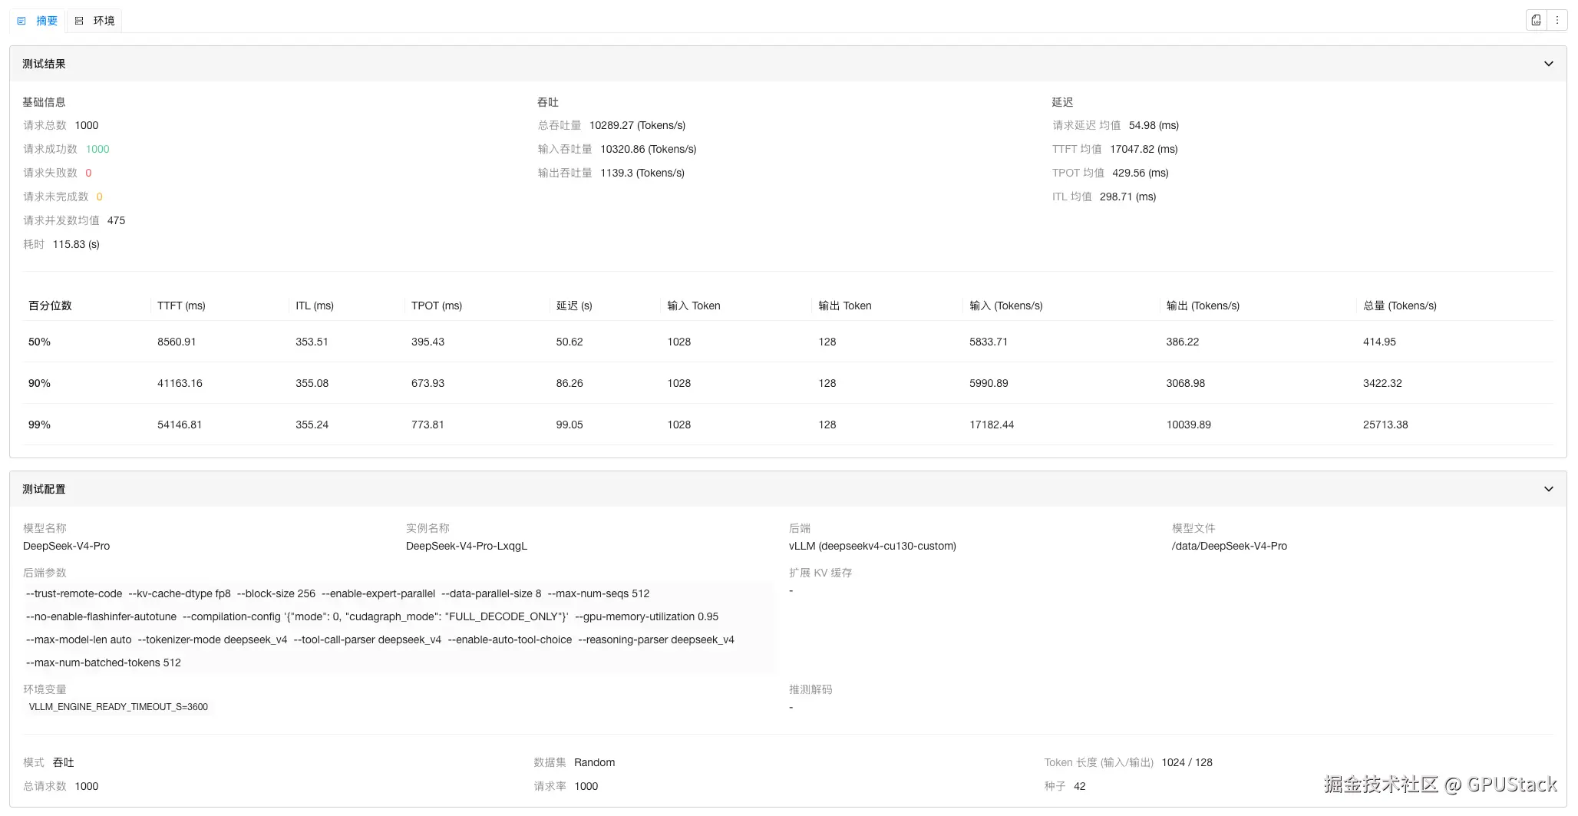Screen dimensions: 1578x816
Task: Select the 99% percentile row label
Action: (39, 425)
